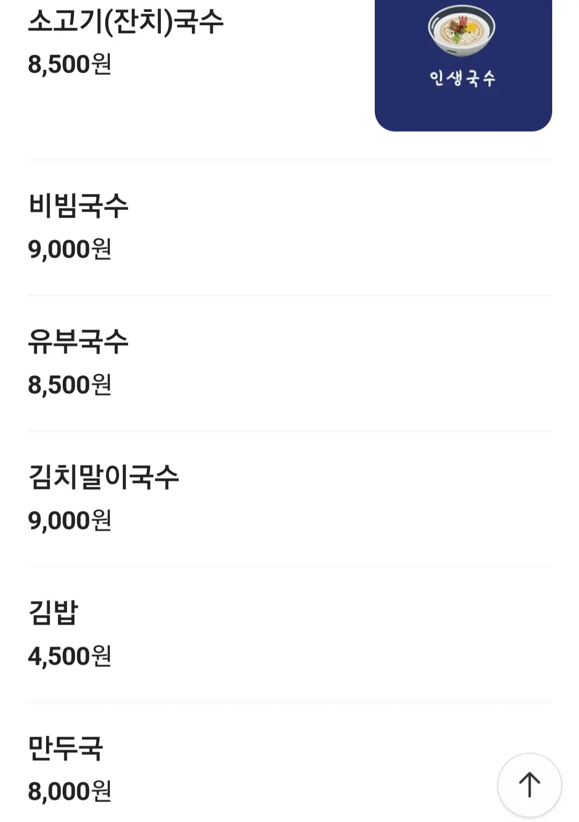Viewport: 579px width, 822px height.
Task: Click the 9,000원 price under 김치말이국수
Action: click(x=70, y=521)
